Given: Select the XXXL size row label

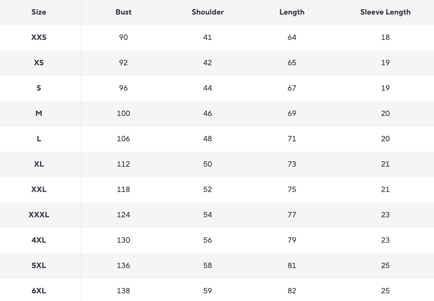Looking at the screenshot, I should [39, 215].
